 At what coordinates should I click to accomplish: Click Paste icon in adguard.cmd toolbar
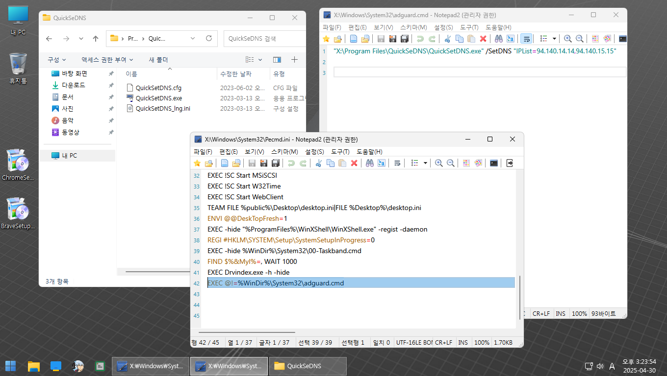471,39
